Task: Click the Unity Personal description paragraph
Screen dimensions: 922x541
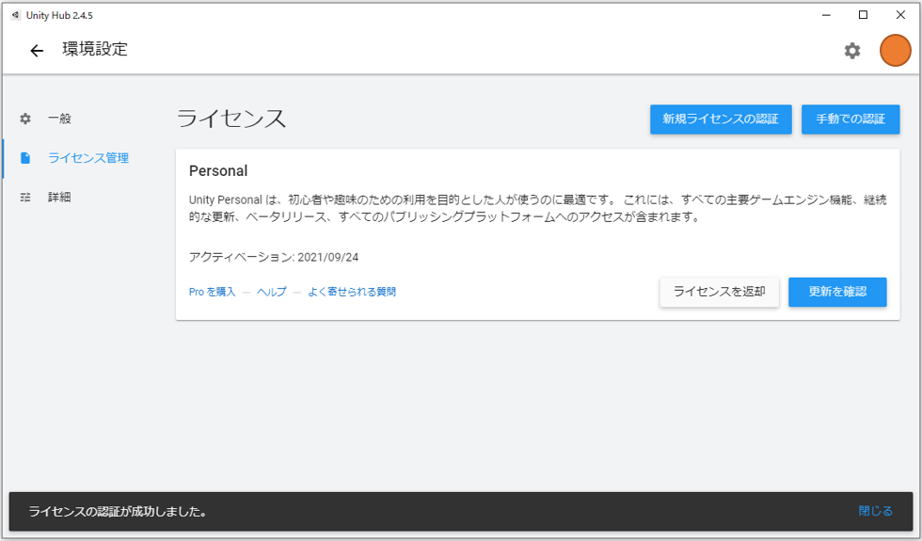Action: point(537,208)
